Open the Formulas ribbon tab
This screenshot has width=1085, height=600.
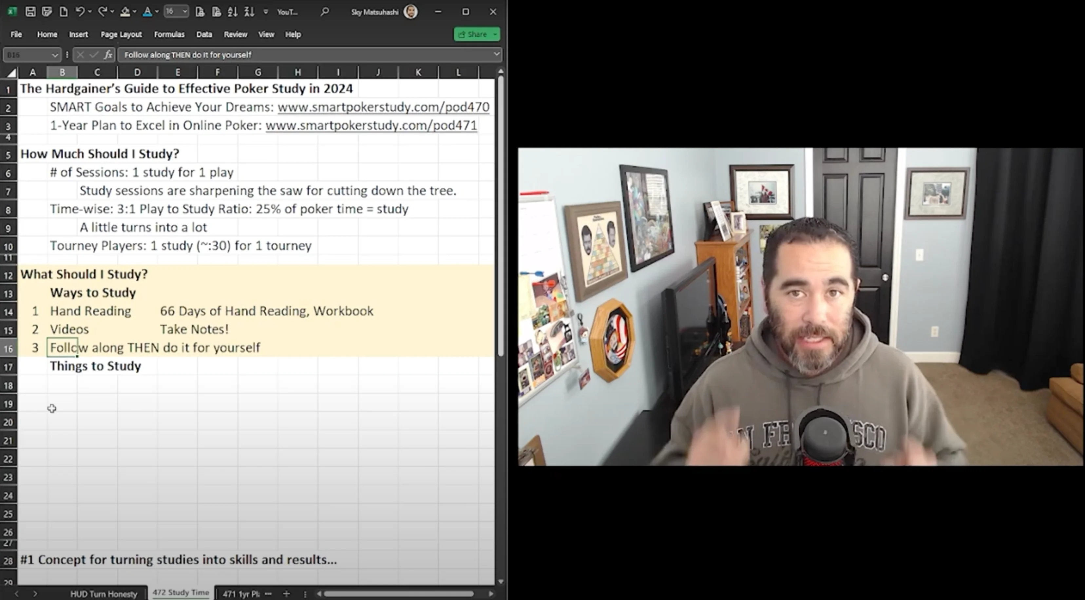tap(169, 34)
